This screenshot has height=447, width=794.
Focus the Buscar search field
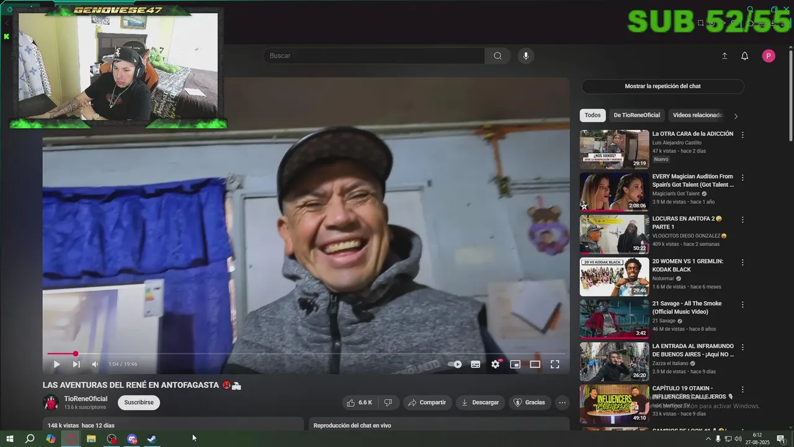pyautogui.click(x=374, y=56)
